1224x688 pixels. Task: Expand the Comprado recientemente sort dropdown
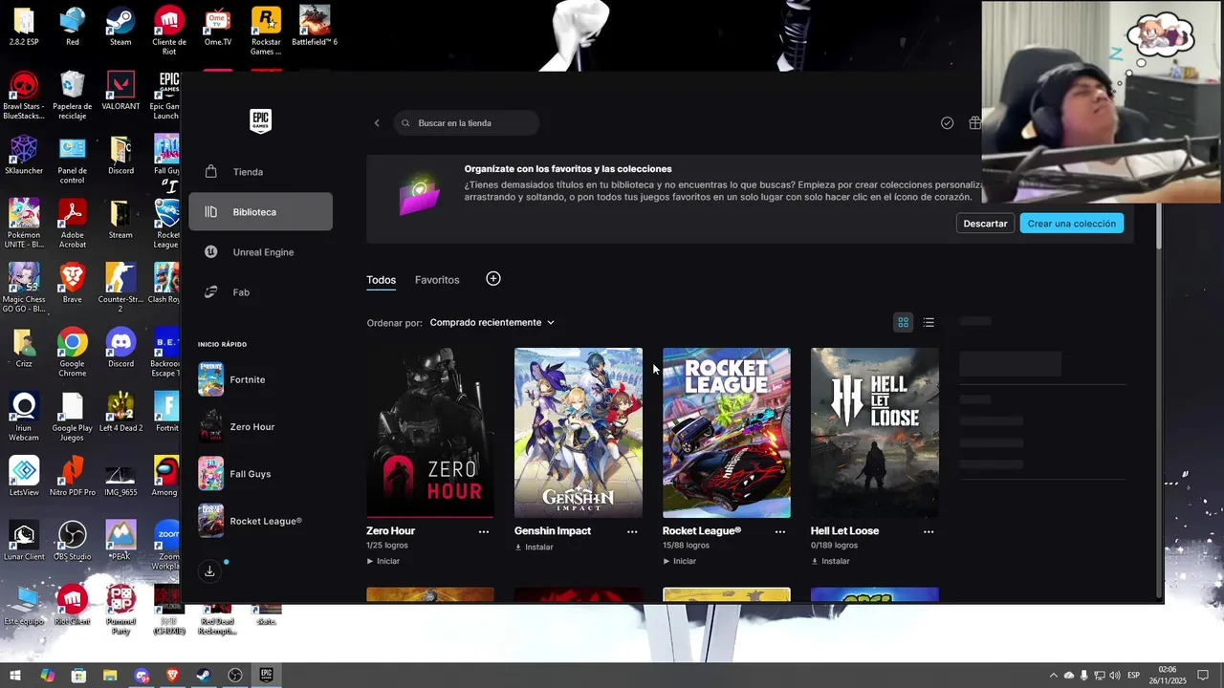coord(492,323)
